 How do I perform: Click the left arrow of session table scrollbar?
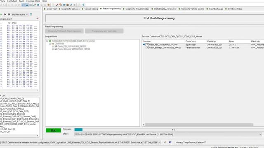[144, 125]
